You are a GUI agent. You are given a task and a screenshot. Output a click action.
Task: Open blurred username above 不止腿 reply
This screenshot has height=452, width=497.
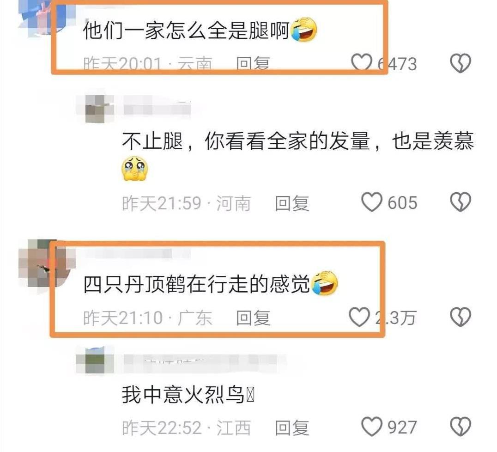(x=157, y=107)
